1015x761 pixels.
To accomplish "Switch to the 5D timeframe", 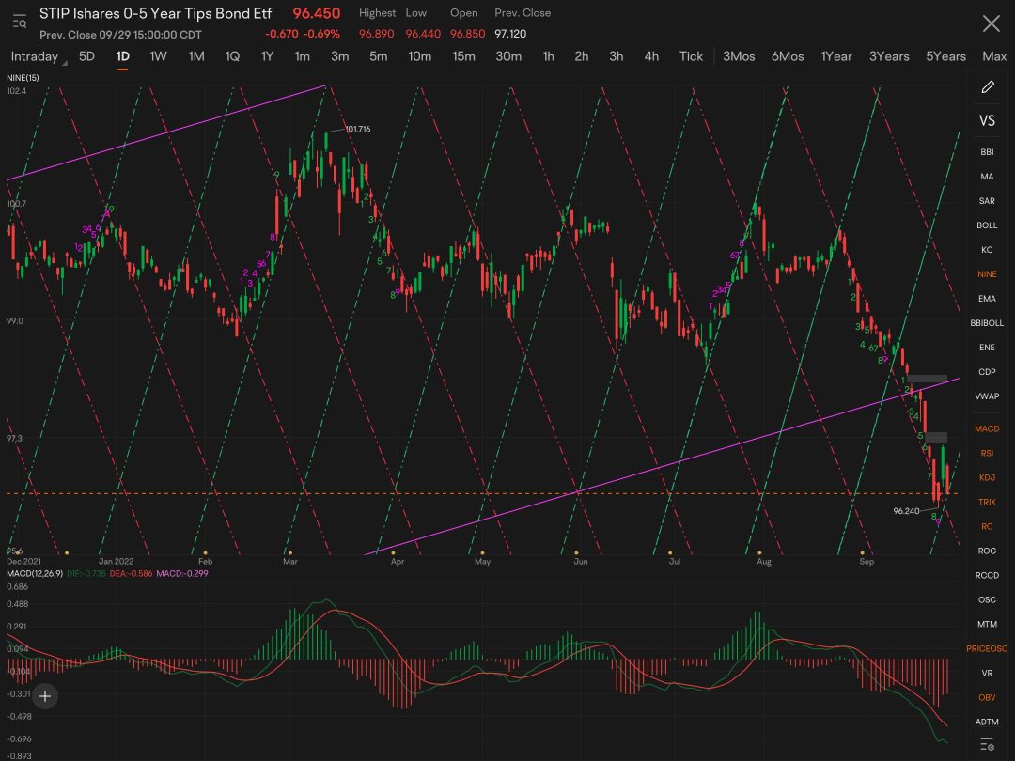I will click(86, 56).
